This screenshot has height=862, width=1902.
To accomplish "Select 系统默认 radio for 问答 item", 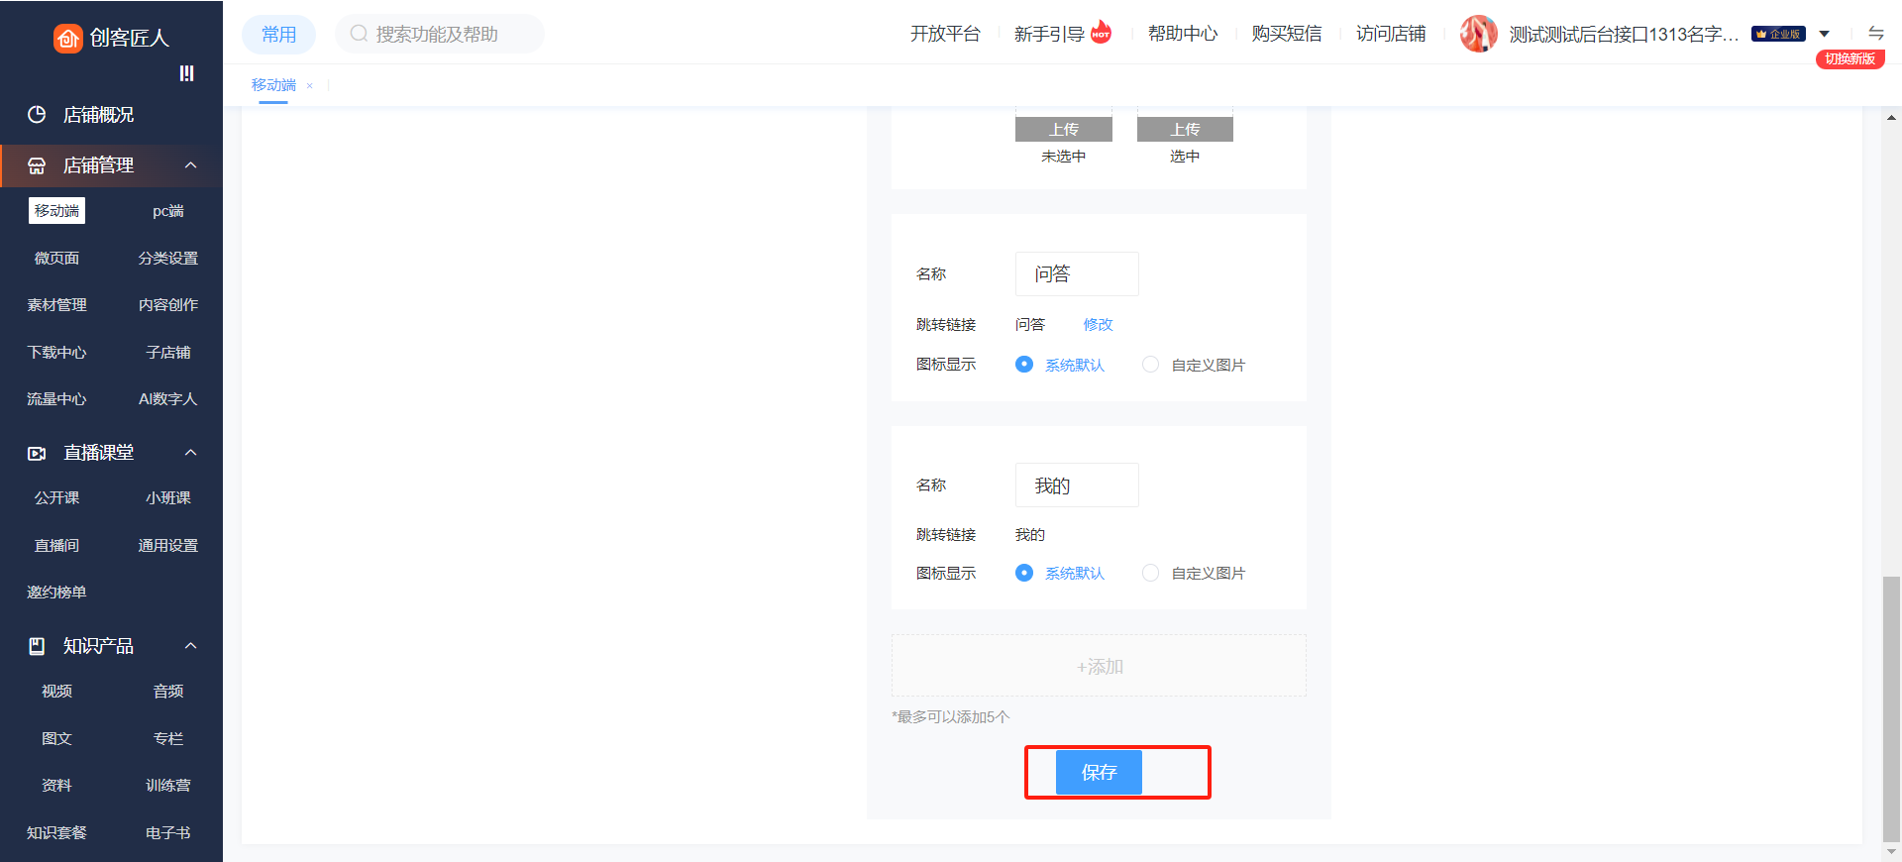I will [x=1024, y=365].
